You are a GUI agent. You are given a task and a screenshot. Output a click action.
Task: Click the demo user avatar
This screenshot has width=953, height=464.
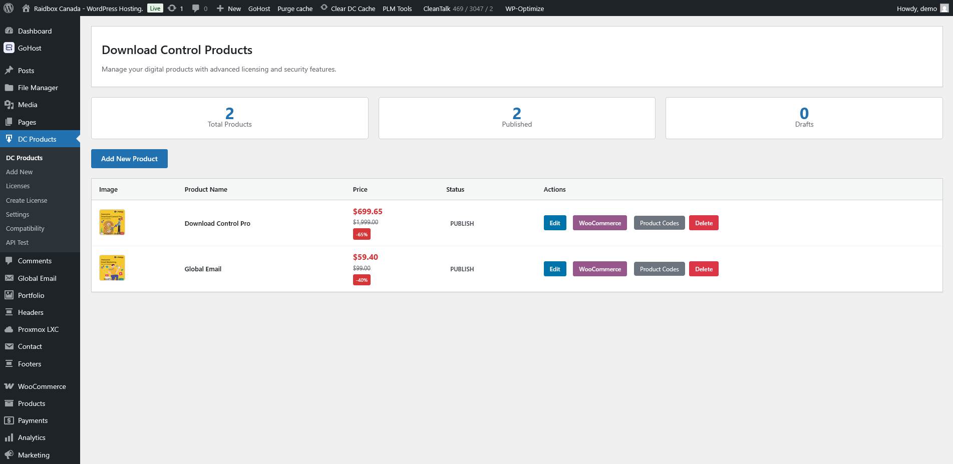(x=944, y=8)
